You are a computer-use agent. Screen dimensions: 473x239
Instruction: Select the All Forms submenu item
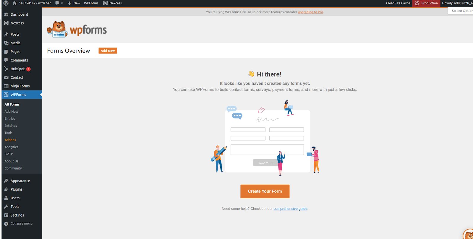pyautogui.click(x=12, y=105)
